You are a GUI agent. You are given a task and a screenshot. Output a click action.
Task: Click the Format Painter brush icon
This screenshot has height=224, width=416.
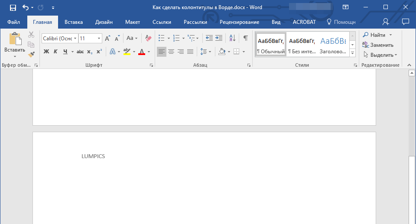click(31, 54)
